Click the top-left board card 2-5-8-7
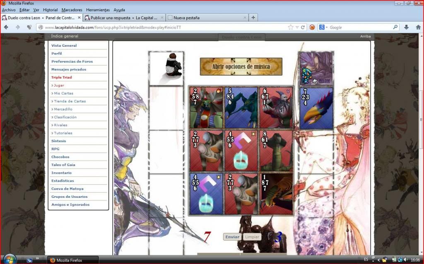 click(x=206, y=108)
